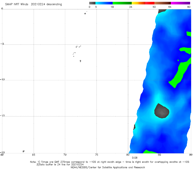The image size is (193, 169).
Task: Click the longitude axis label '60'
Action: tap(2, 155)
